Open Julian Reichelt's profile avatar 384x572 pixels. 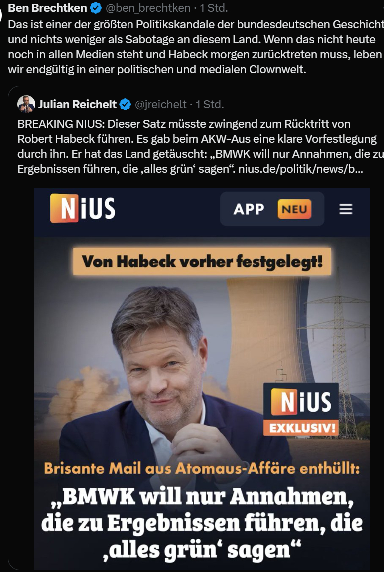26,104
